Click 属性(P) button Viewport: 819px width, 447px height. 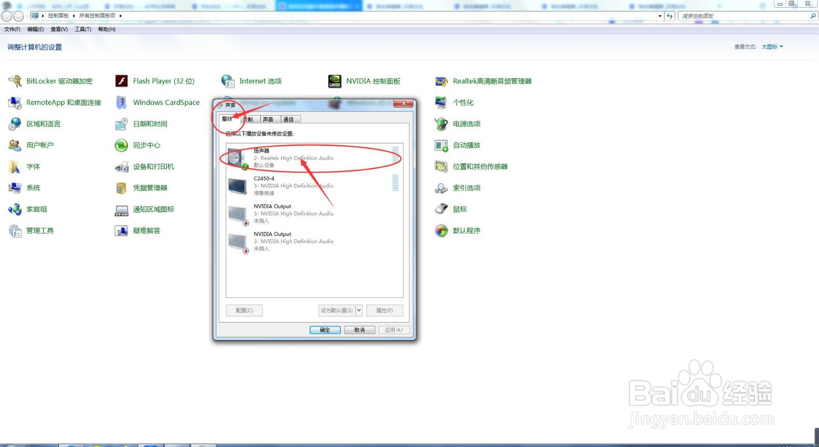tap(384, 310)
